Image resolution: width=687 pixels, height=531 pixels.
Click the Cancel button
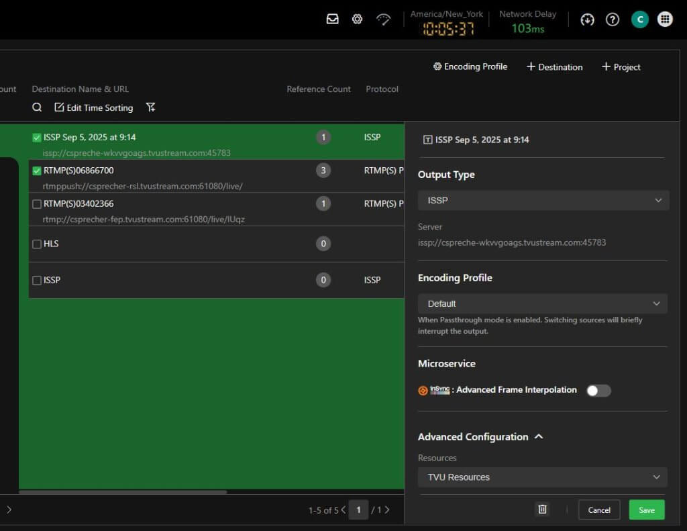pyautogui.click(x=599, y=510)
